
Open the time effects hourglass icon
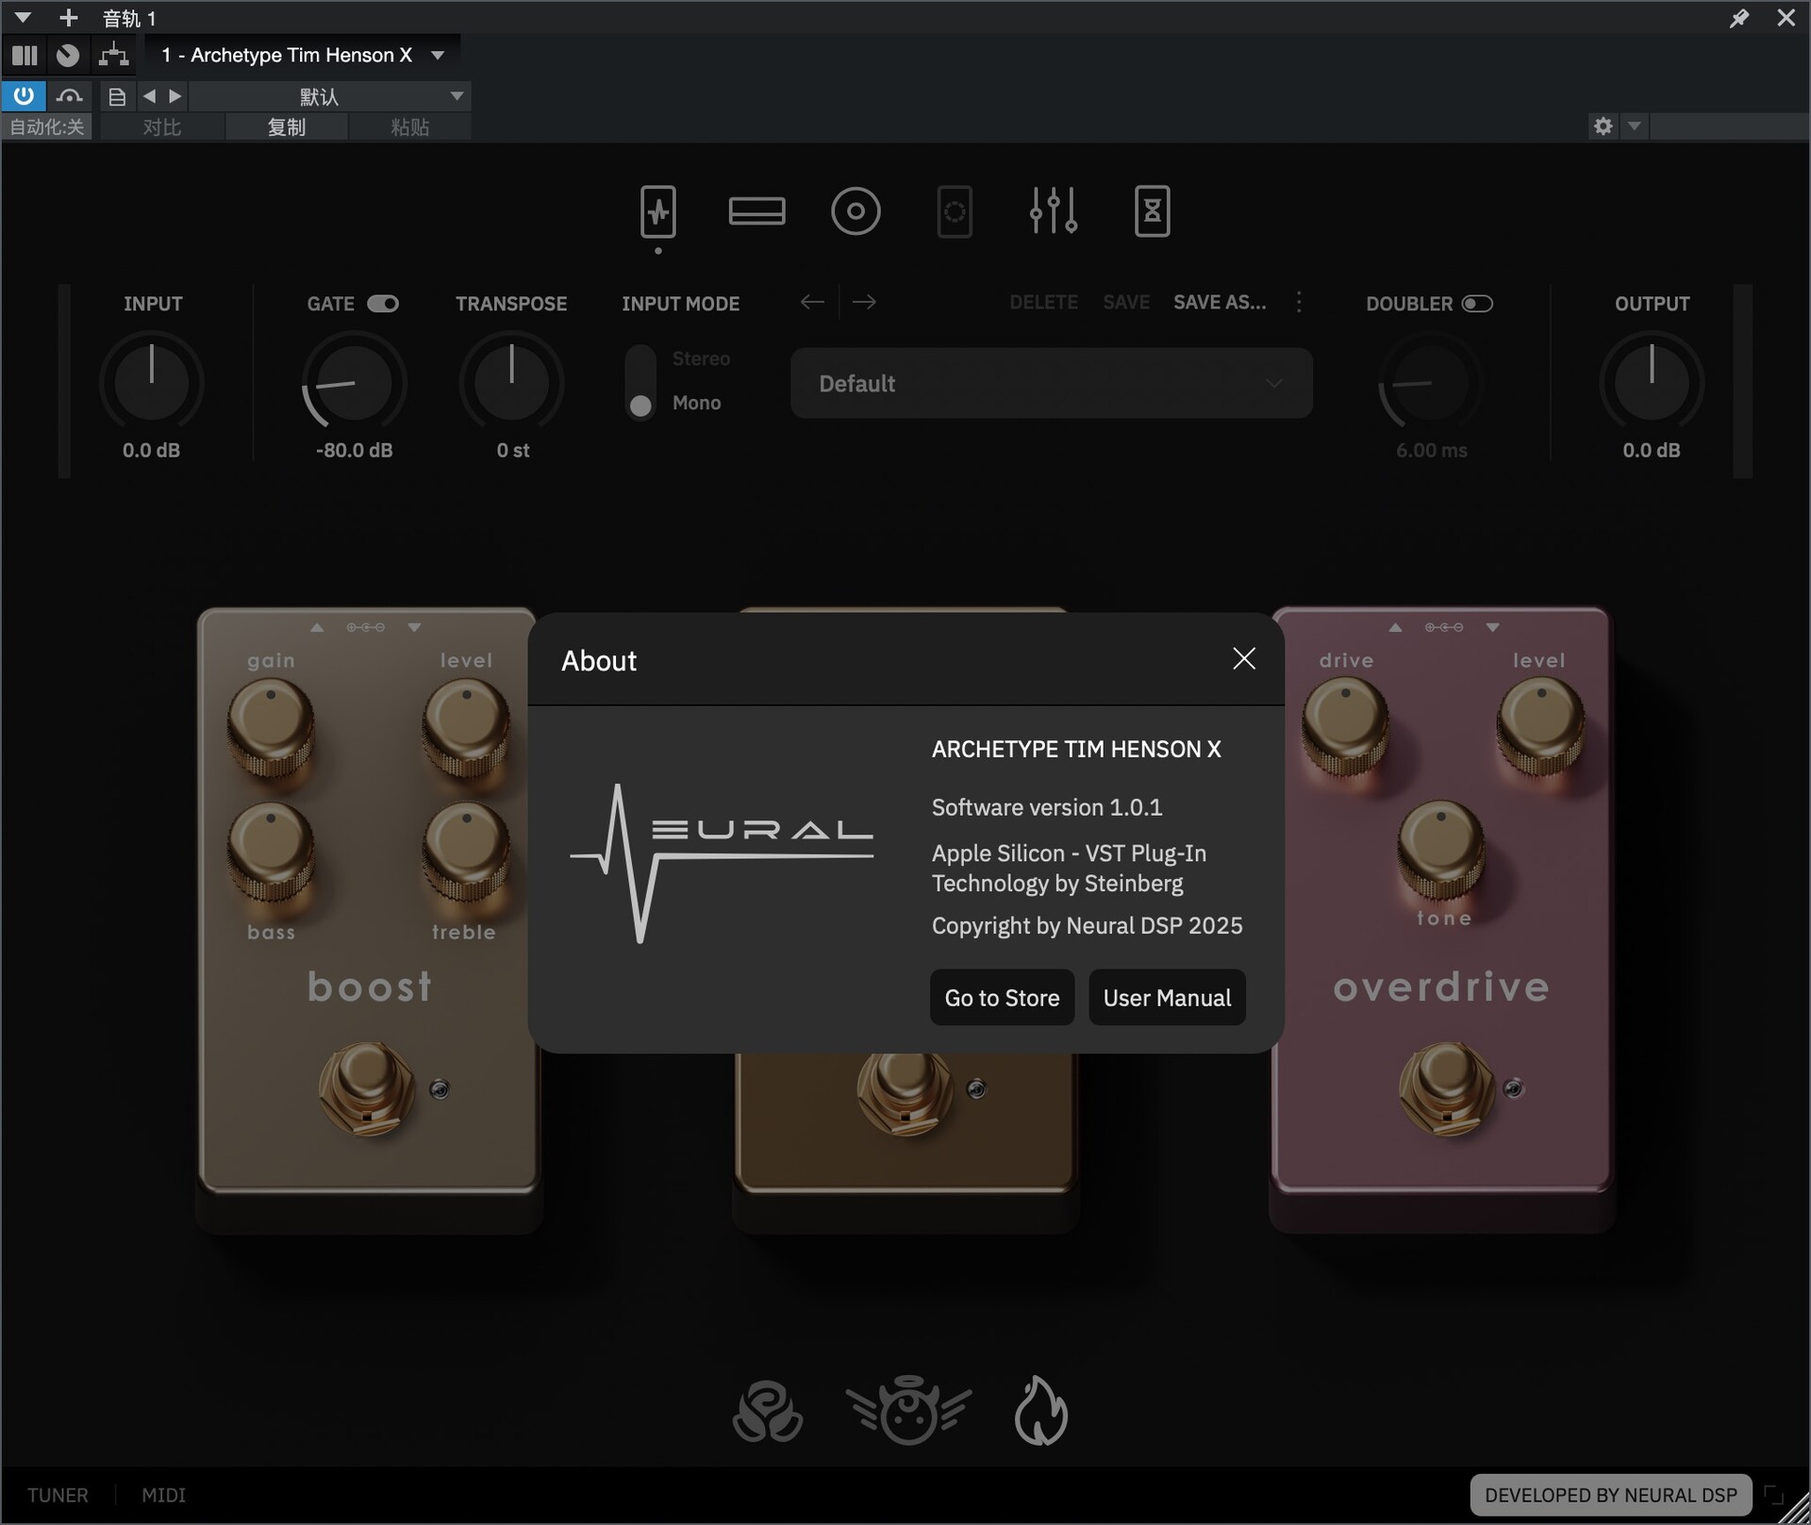coord(1152,211)
